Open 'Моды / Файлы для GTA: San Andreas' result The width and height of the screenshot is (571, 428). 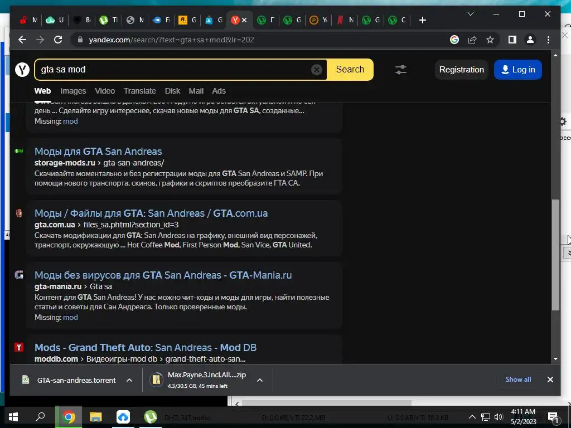pyautogui.click(x=151, y=213)
